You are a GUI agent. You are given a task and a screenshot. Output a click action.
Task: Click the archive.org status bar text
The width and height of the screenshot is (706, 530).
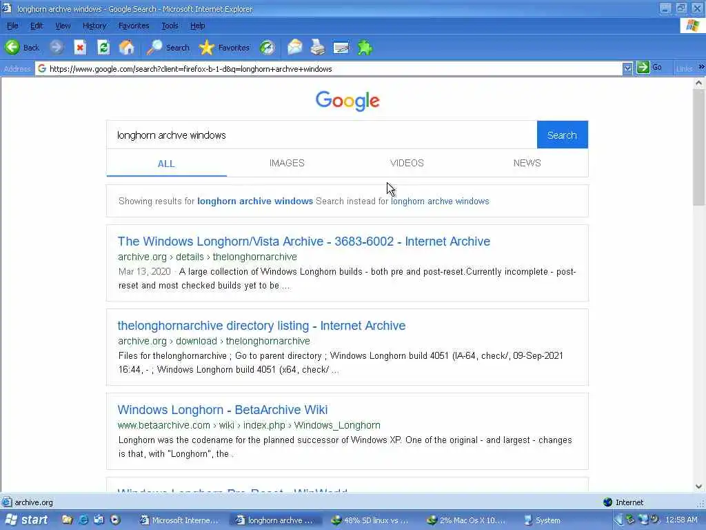[34, 502]
